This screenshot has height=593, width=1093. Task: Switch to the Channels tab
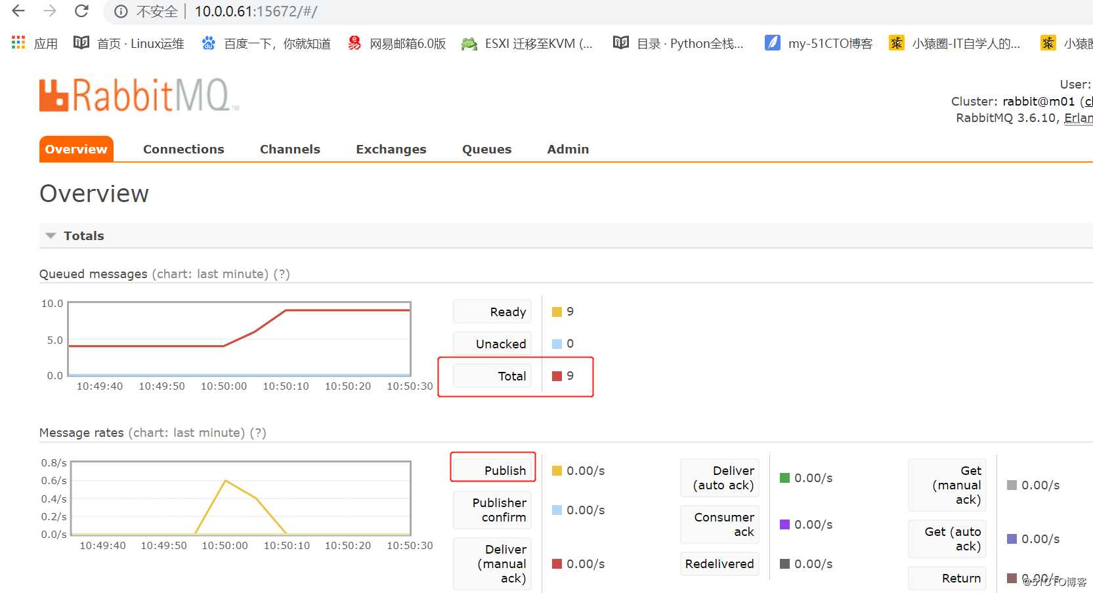pyautogui.click(x=290, y=149)
